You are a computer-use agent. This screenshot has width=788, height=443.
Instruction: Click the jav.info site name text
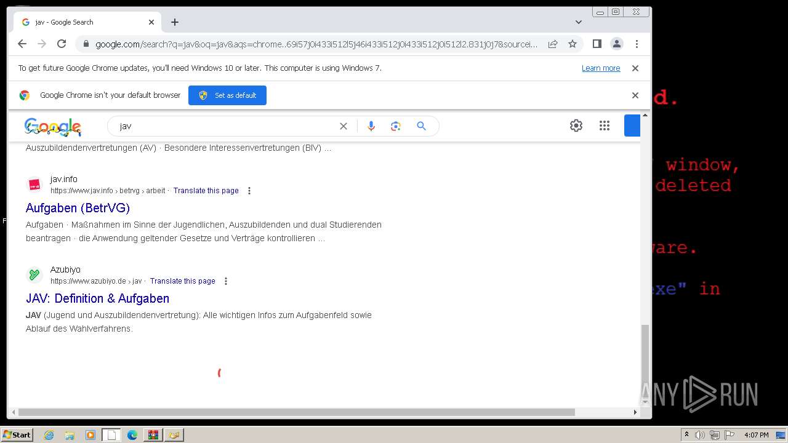pos(64,179)
